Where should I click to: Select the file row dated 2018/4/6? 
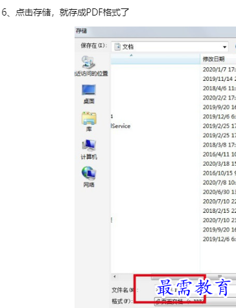click(173, 88)
